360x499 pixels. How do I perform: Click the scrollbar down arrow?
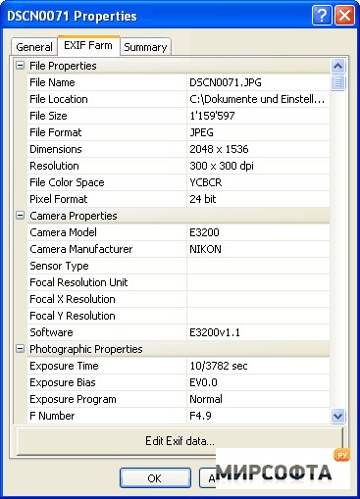coord(337,416)
